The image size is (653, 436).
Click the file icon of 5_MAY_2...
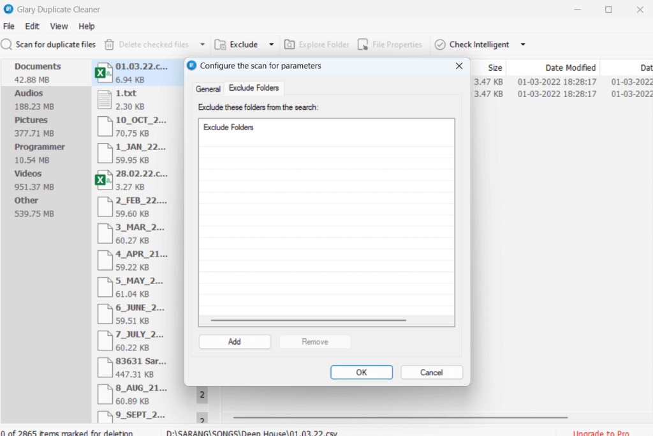105,287
